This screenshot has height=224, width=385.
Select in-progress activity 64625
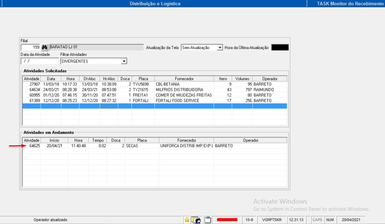(x=155, y=146)
